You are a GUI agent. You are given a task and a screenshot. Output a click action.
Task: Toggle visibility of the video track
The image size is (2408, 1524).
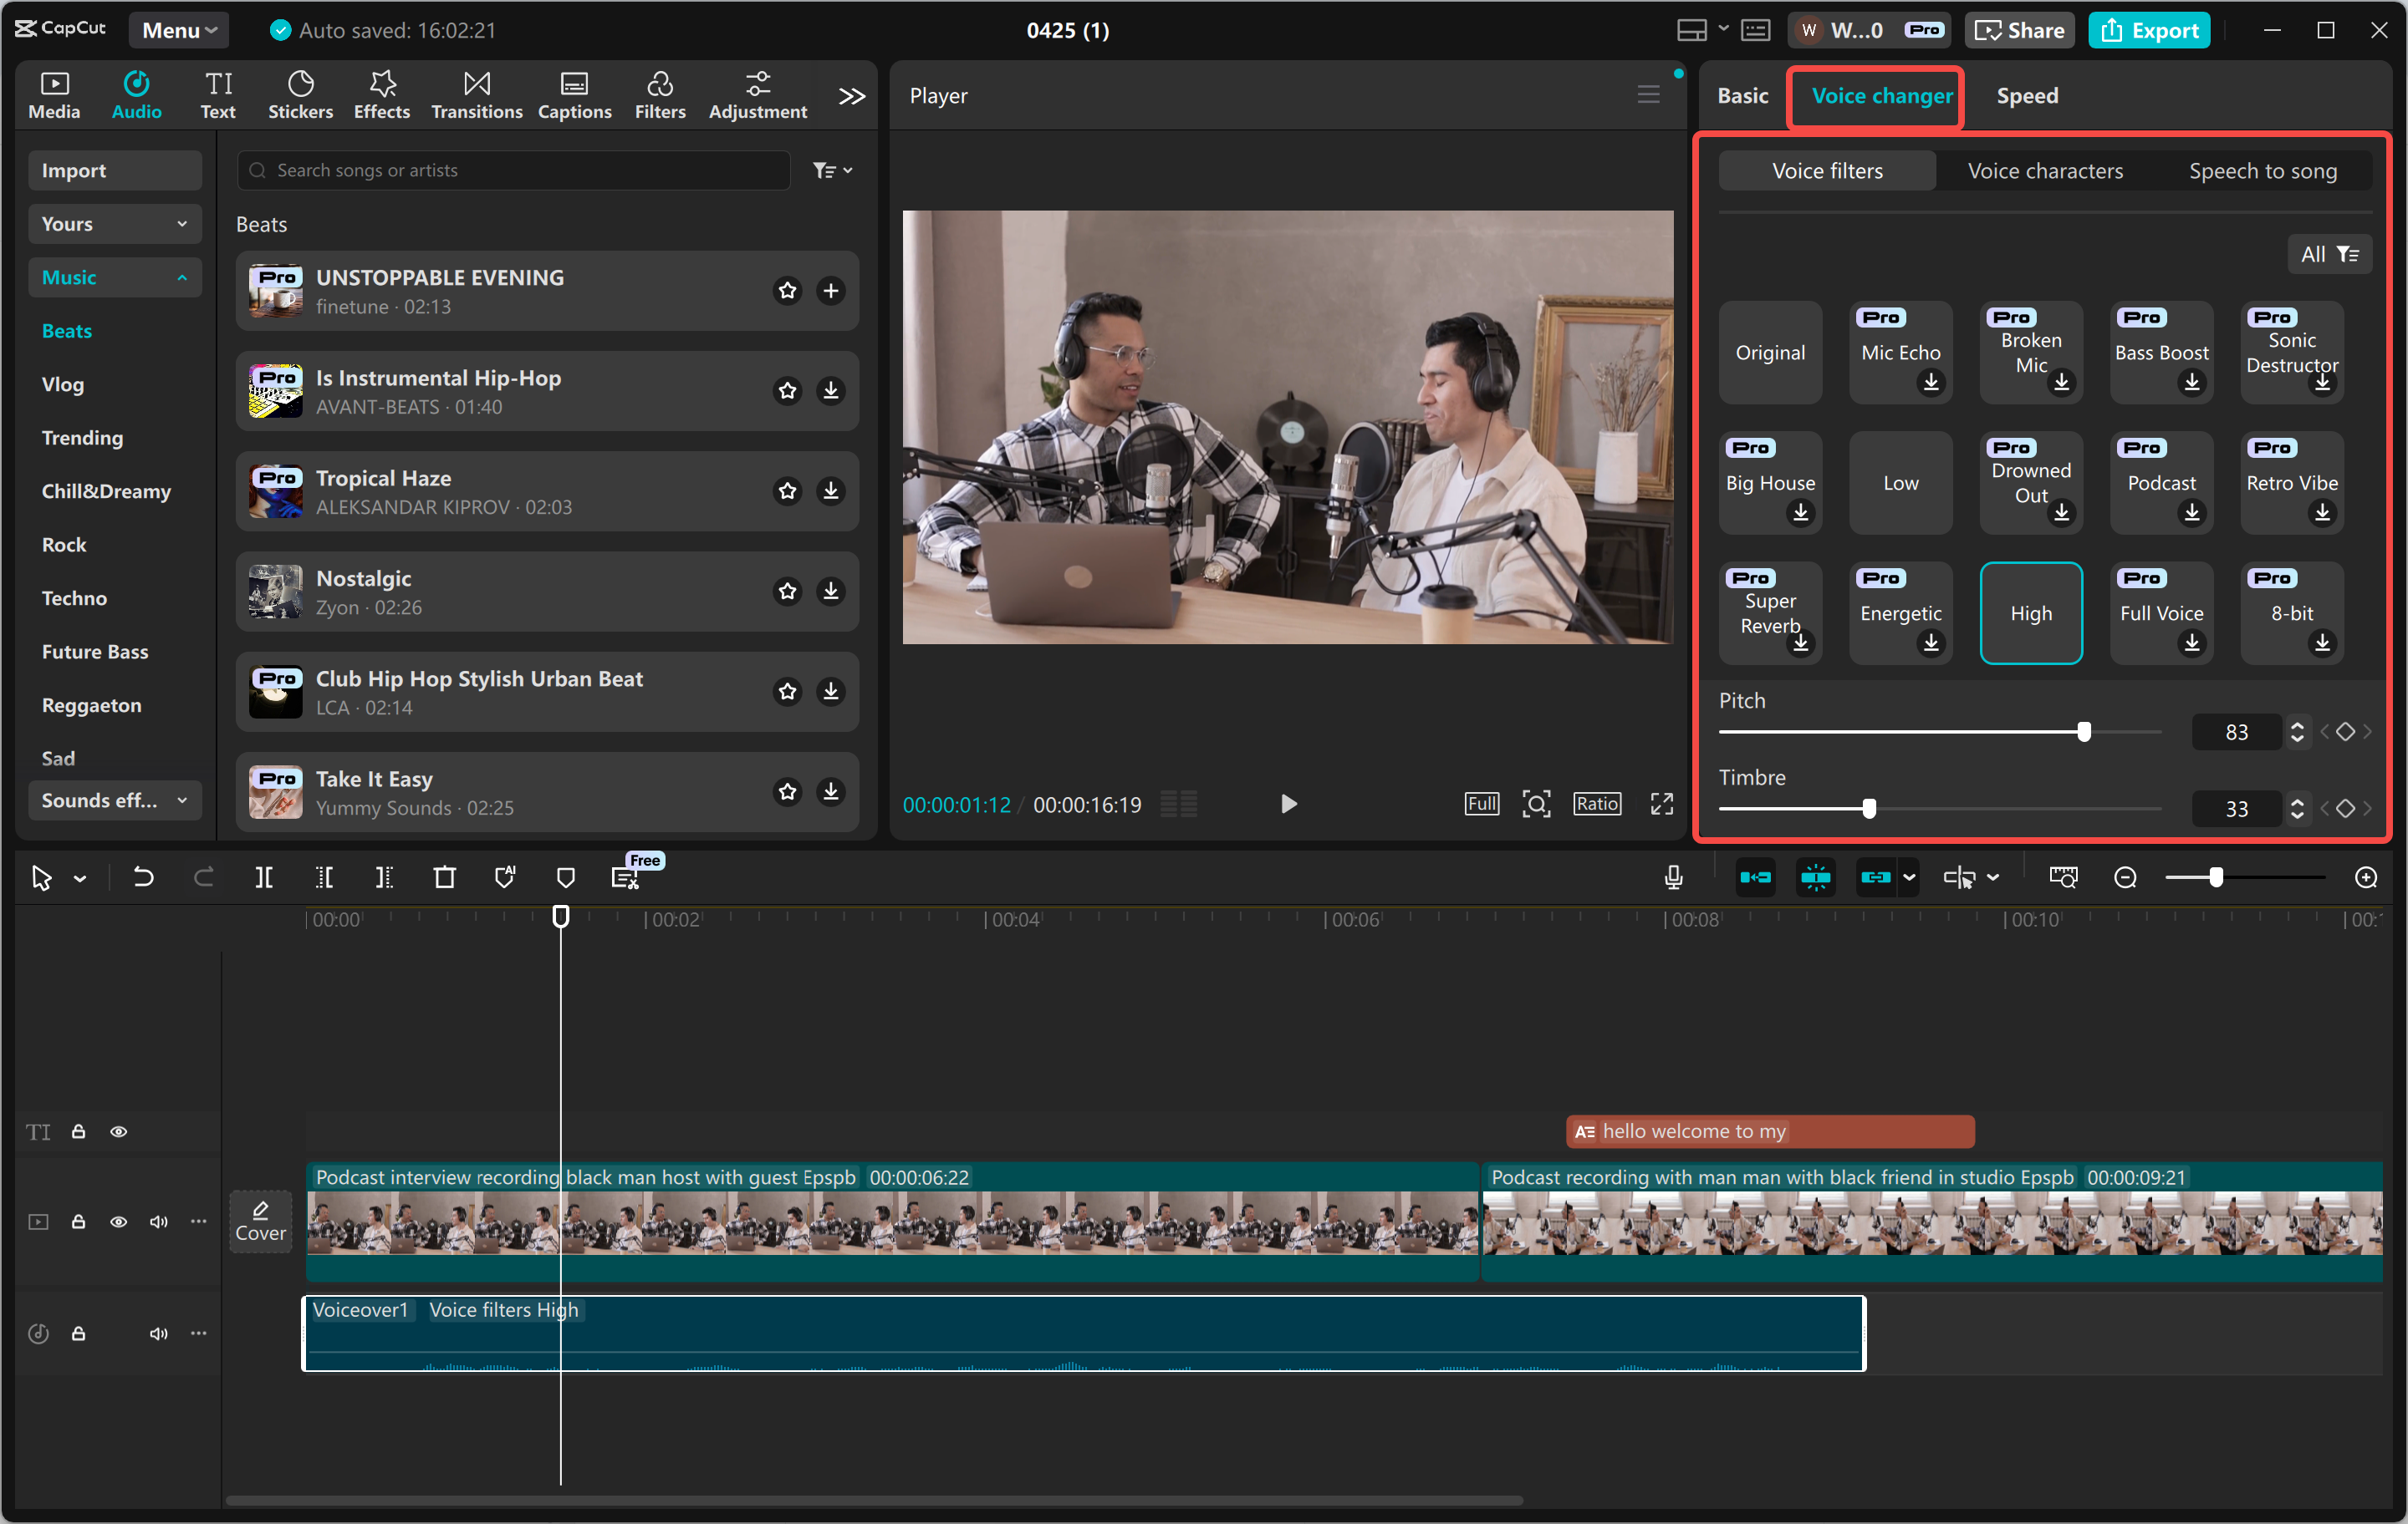(x=118, y=1222)
